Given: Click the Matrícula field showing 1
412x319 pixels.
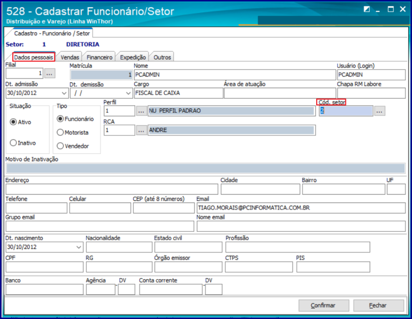Looking at the screenshot, I should tap(101, 75).
